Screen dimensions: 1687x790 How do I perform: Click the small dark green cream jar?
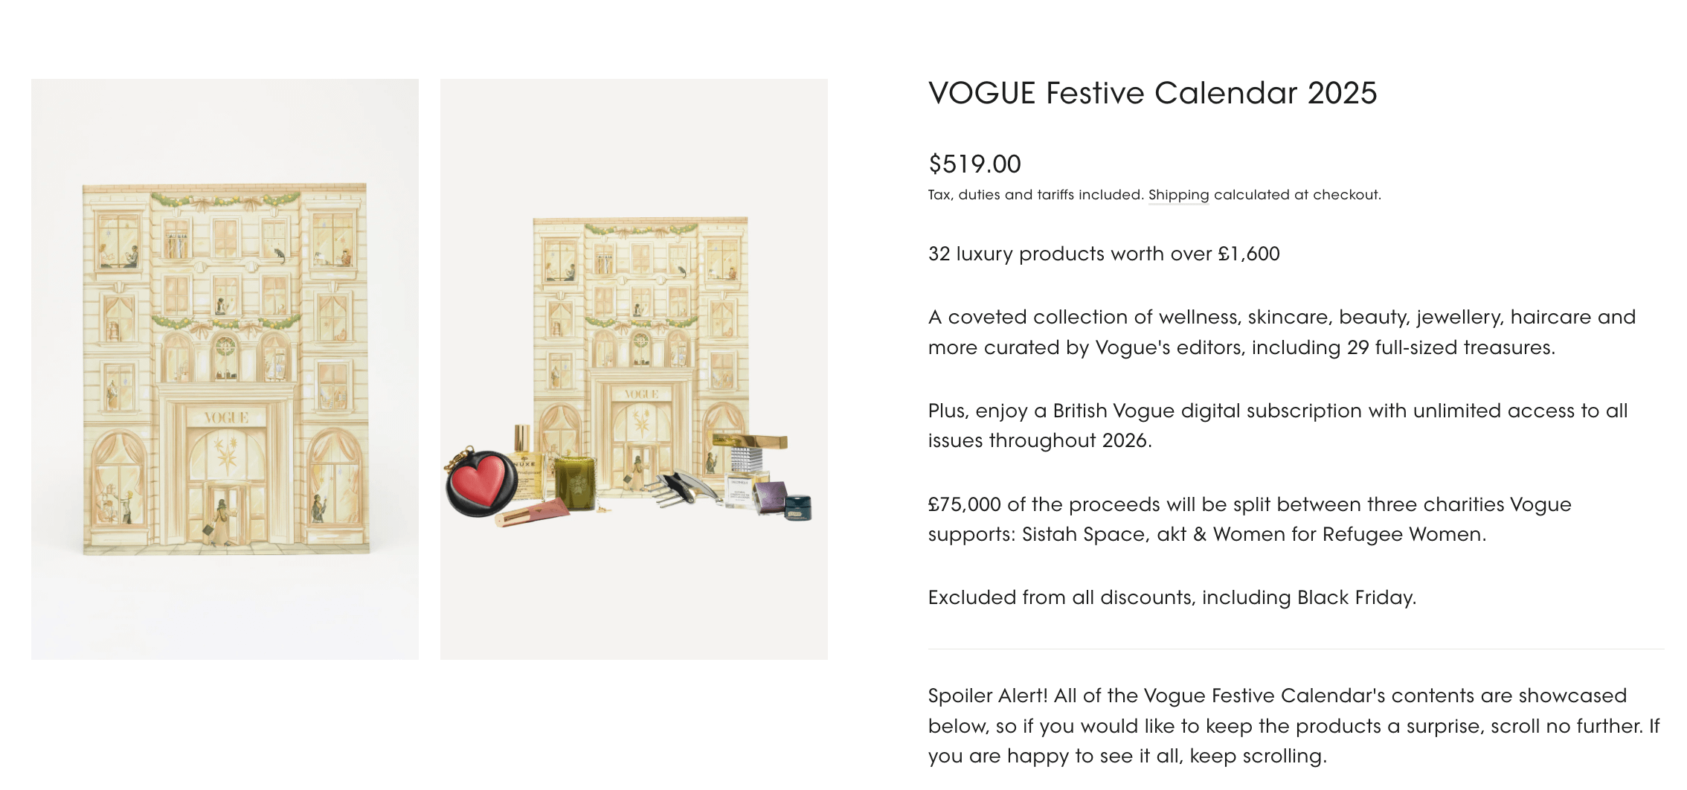point(798,507)
